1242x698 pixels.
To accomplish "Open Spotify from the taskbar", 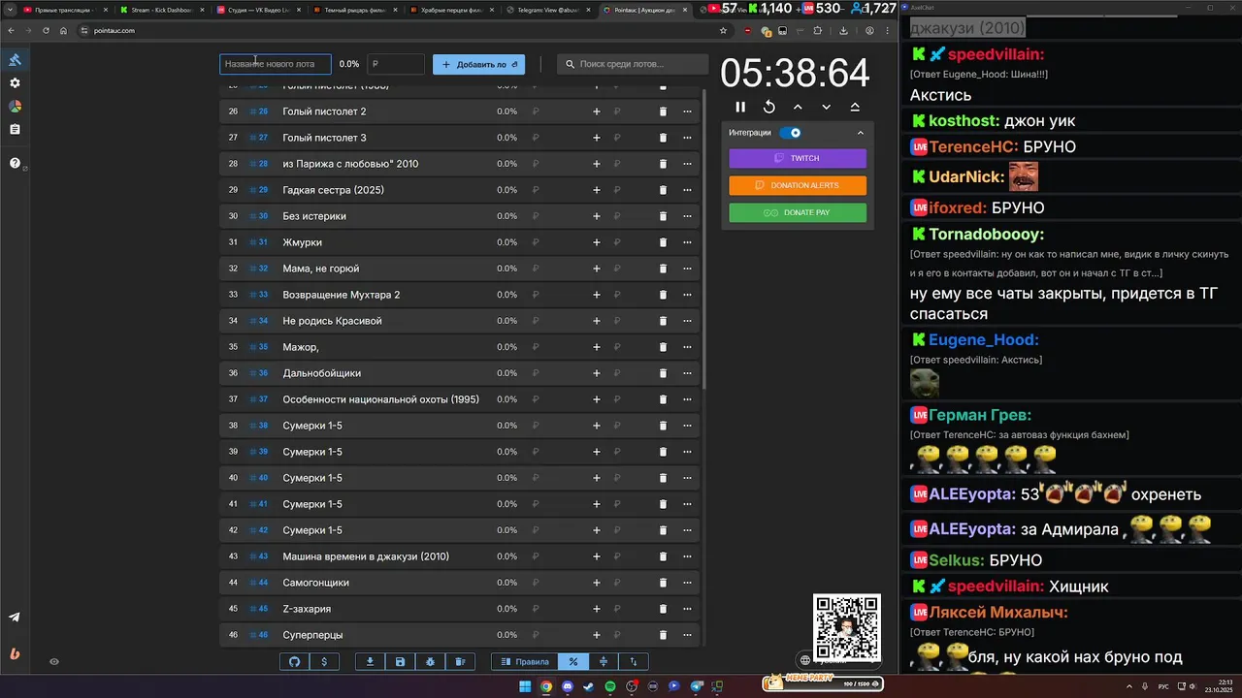I will [x=610, y=686].
